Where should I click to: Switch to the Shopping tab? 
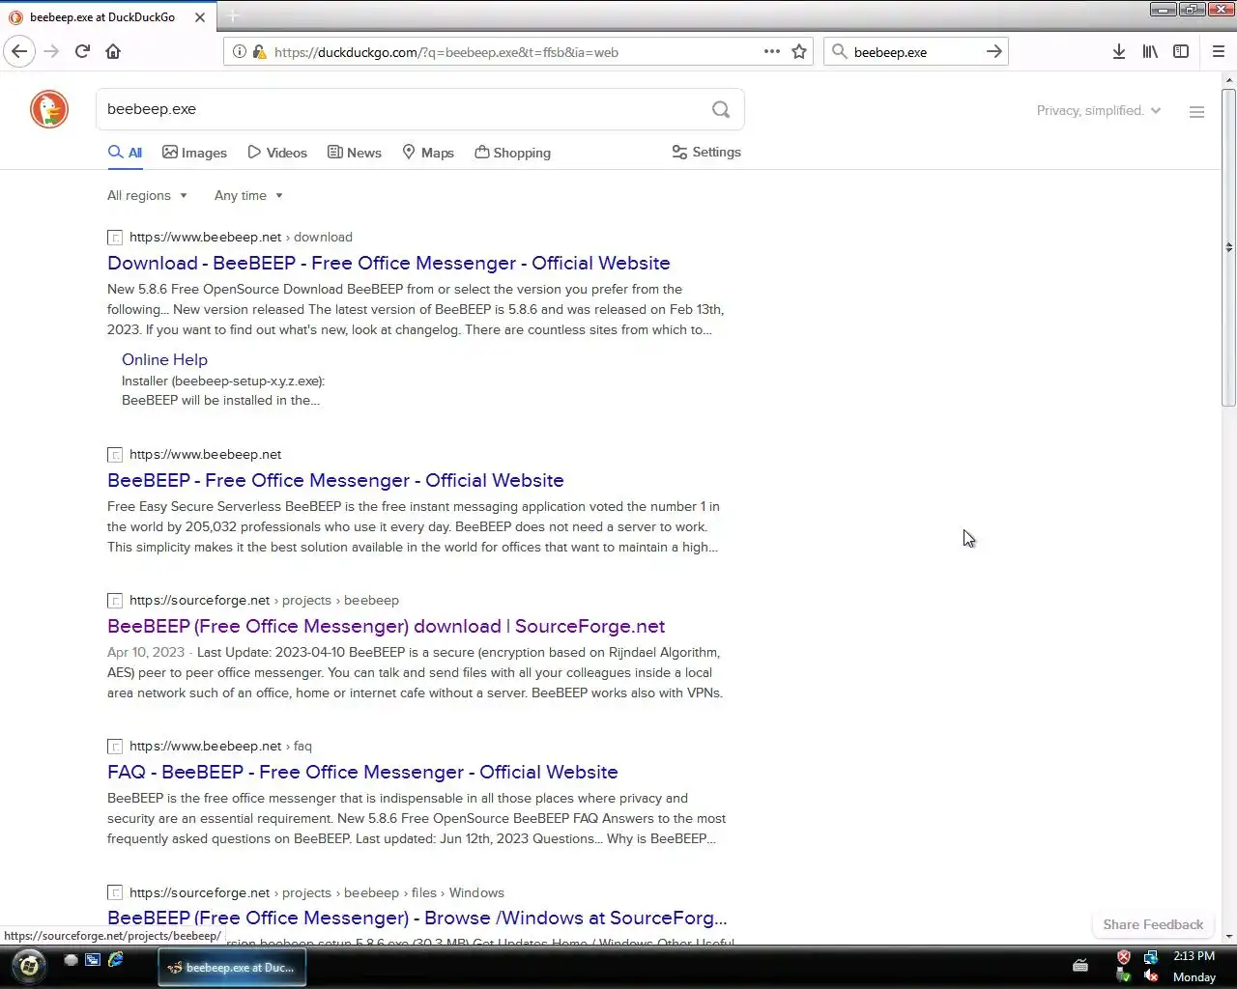coord(512,153)
